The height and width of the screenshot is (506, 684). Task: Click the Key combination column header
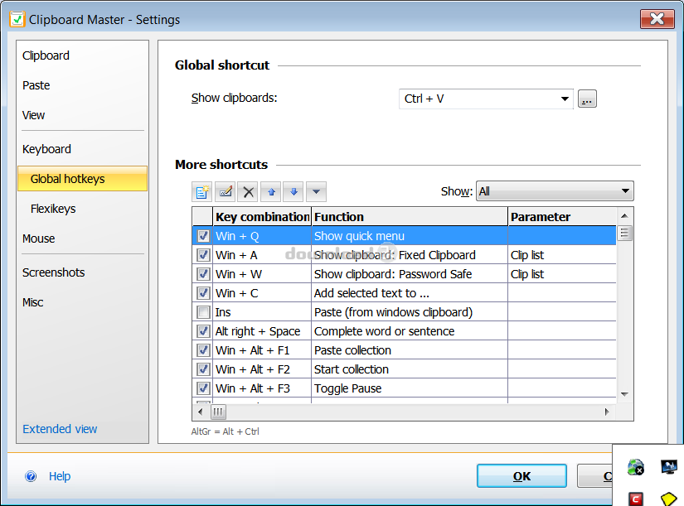point(262,217)
